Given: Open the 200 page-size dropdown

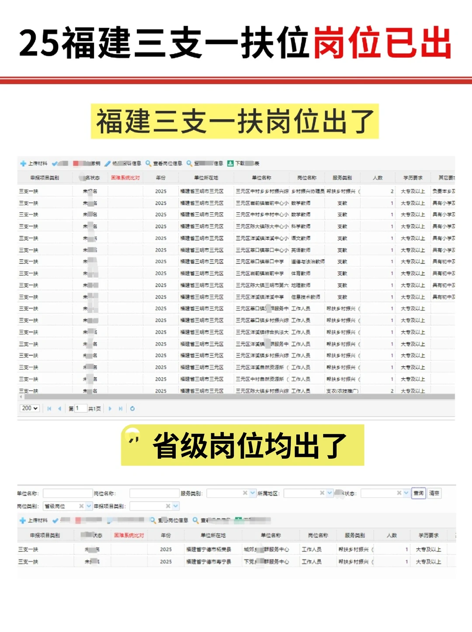Looking at the screenshot, I should [29, 408].
